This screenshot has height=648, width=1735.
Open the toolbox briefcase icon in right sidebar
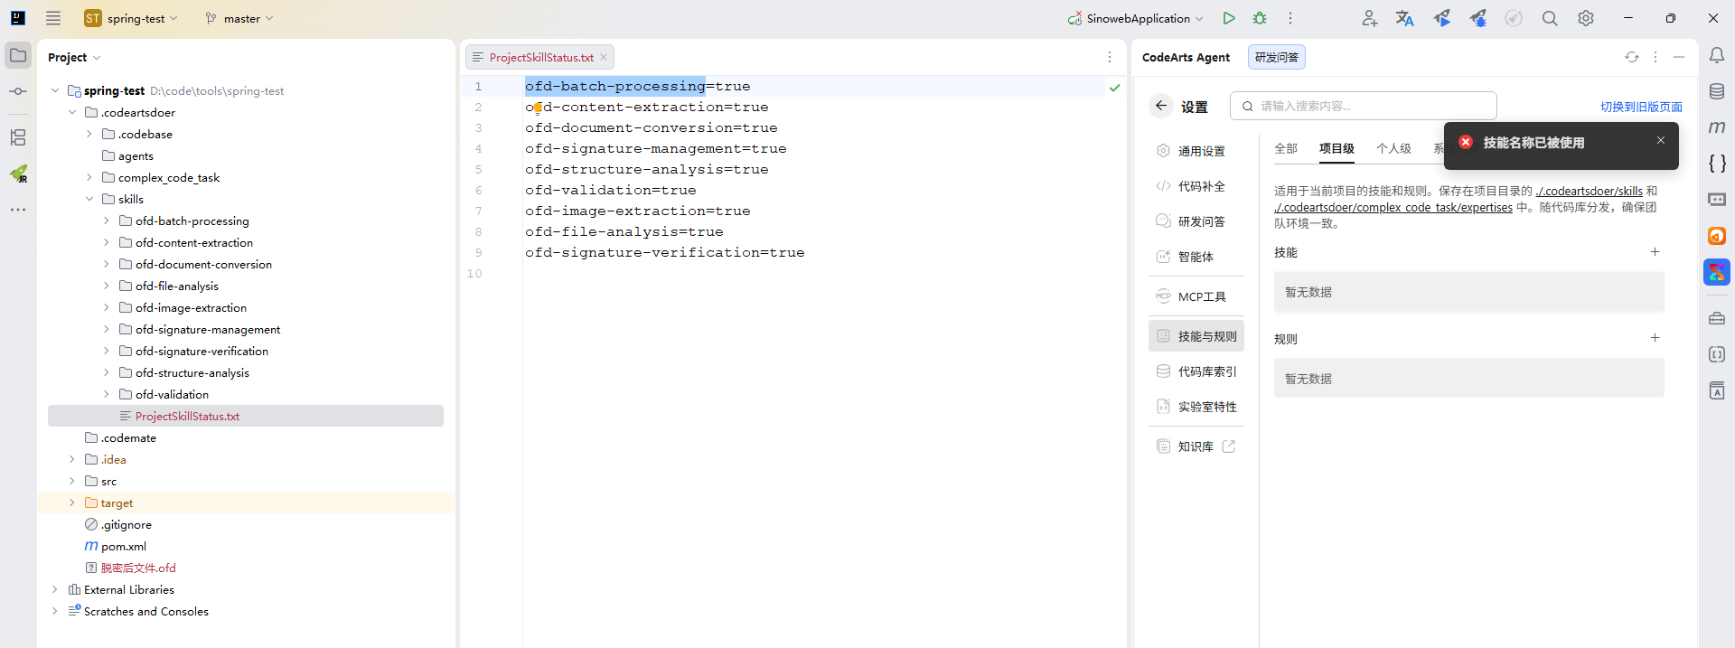pos(1717,318)
